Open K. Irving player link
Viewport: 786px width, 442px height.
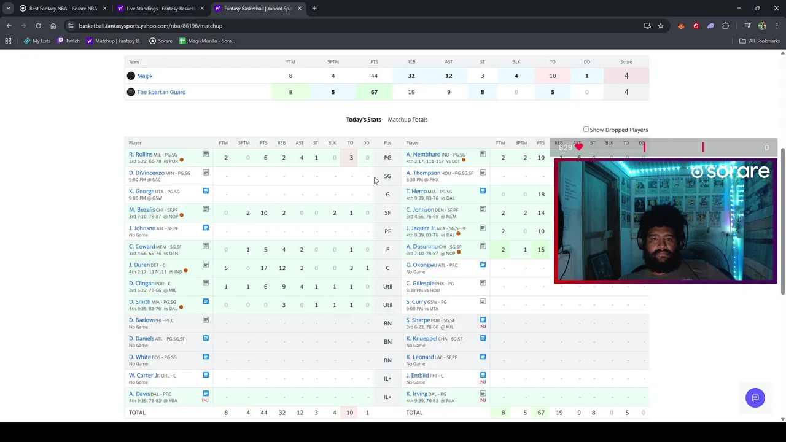point(417,394)
